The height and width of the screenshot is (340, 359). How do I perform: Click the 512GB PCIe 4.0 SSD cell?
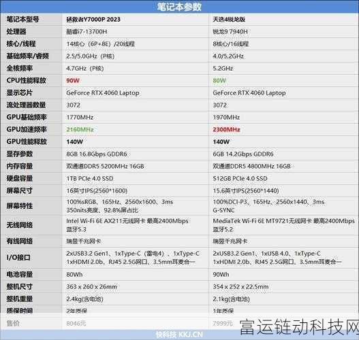point(240,178)
